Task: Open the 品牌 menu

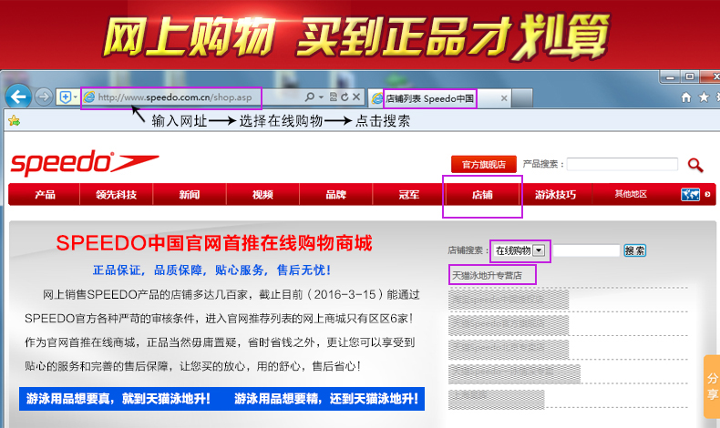Action: coord(335,195)
